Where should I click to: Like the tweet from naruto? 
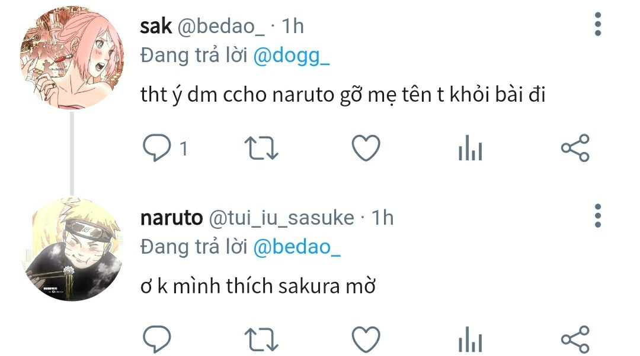point(366,339)
